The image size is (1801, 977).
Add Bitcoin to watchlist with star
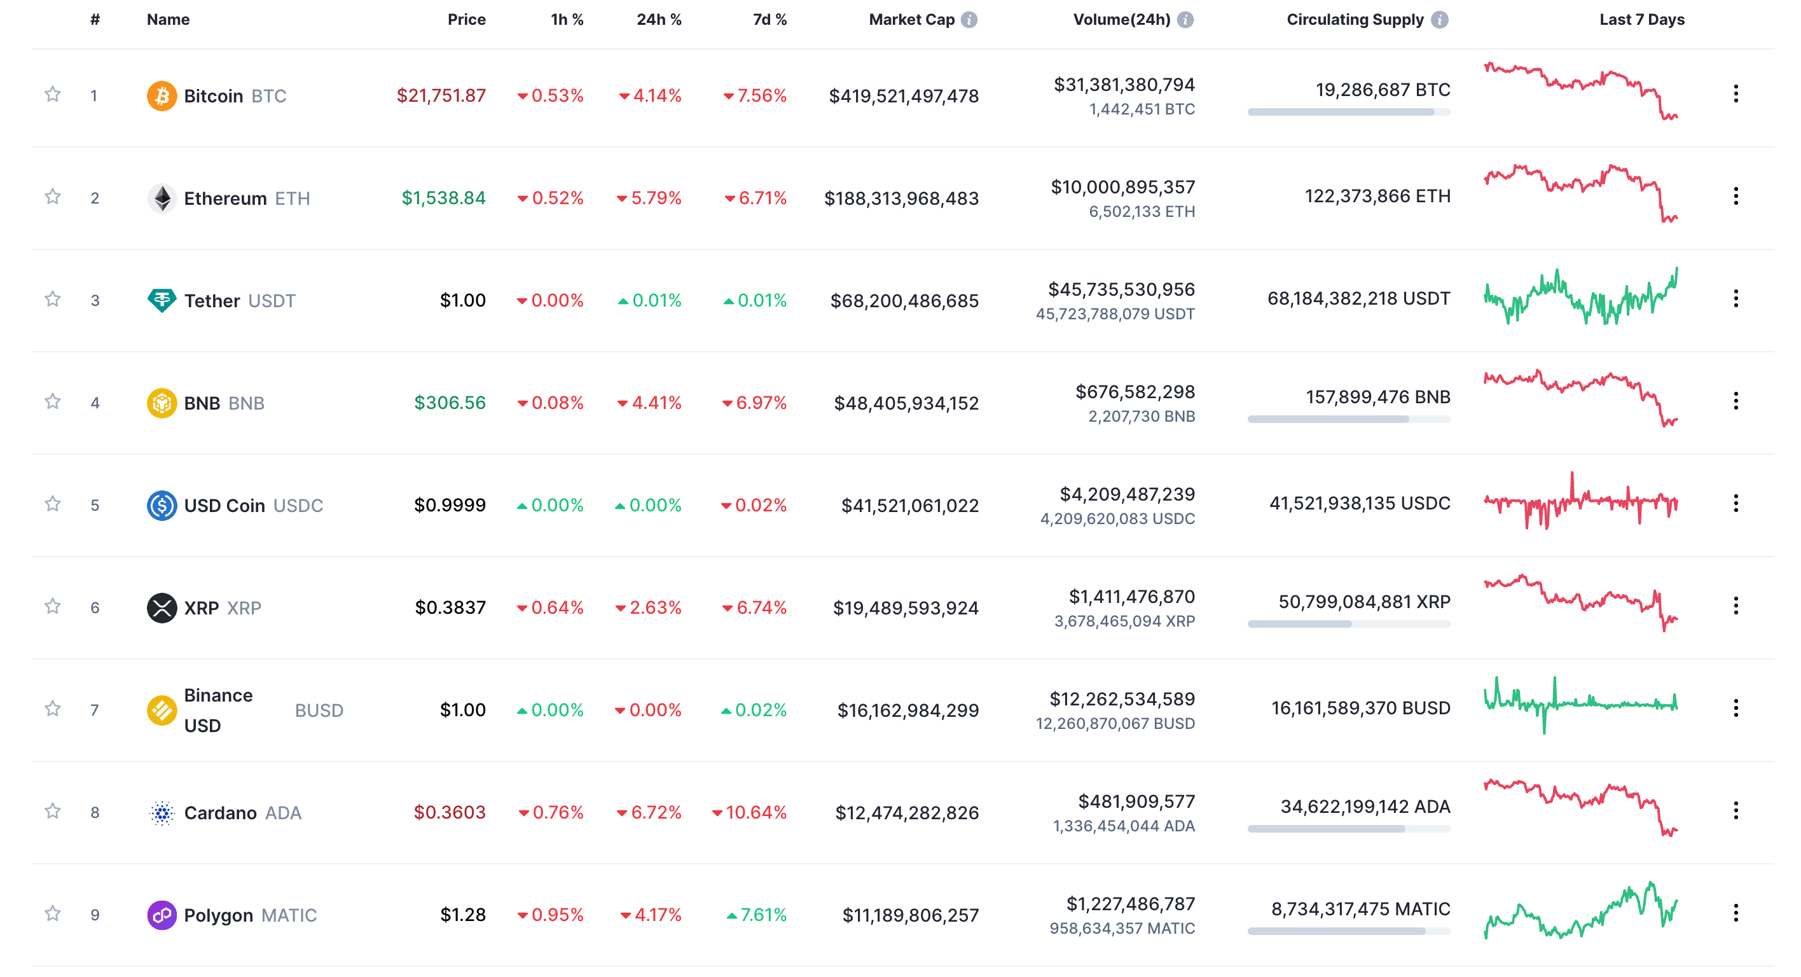click(x=52, y=94)
